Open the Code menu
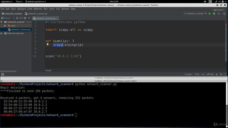 30,9
